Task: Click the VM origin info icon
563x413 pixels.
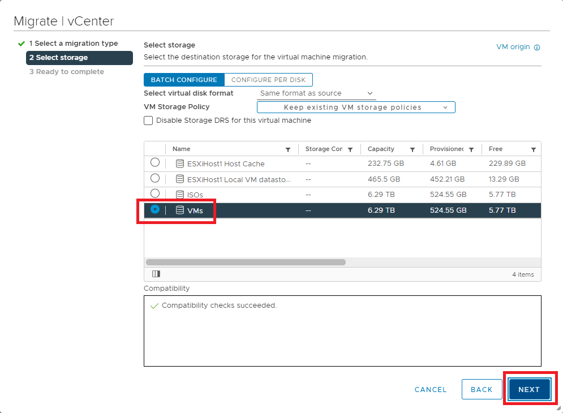Action: [x=537, y=48]
